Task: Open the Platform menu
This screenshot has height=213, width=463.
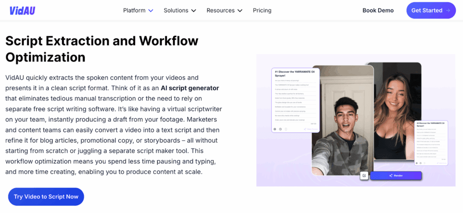Action: [134, 10]
